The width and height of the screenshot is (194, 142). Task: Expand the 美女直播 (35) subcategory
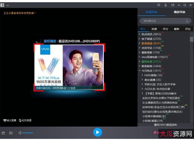pyautogui.click(x=142, y=80)
